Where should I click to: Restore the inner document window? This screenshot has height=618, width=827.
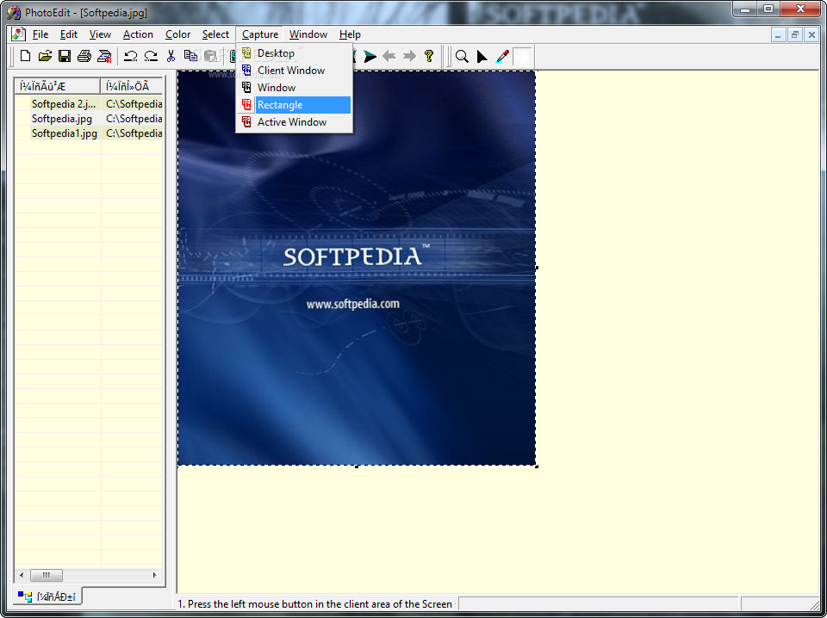795,35
